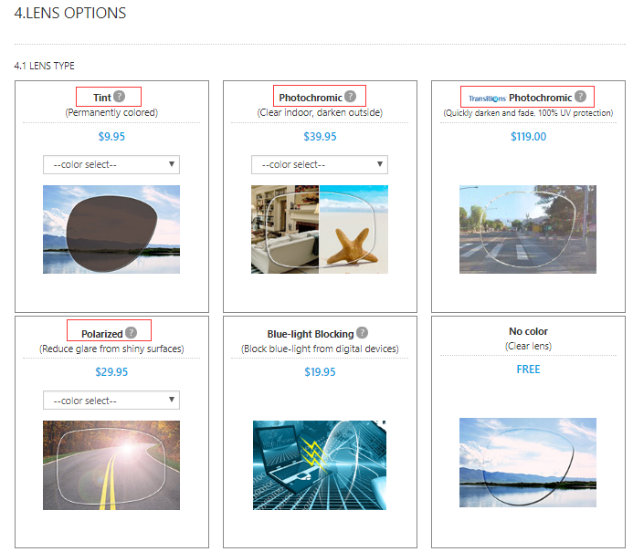Open the Tint color select dropdown

click(111, 164)
